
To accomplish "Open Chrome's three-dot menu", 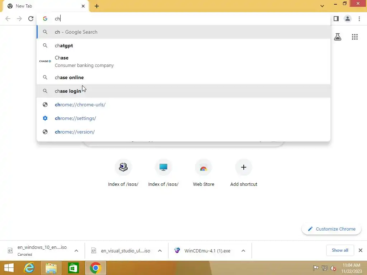I will click(x=359, y=19).
